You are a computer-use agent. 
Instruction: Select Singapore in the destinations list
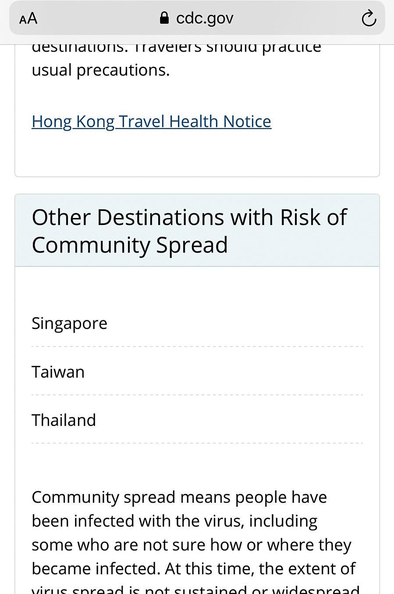pyautogui.click(x=69, y=323)
